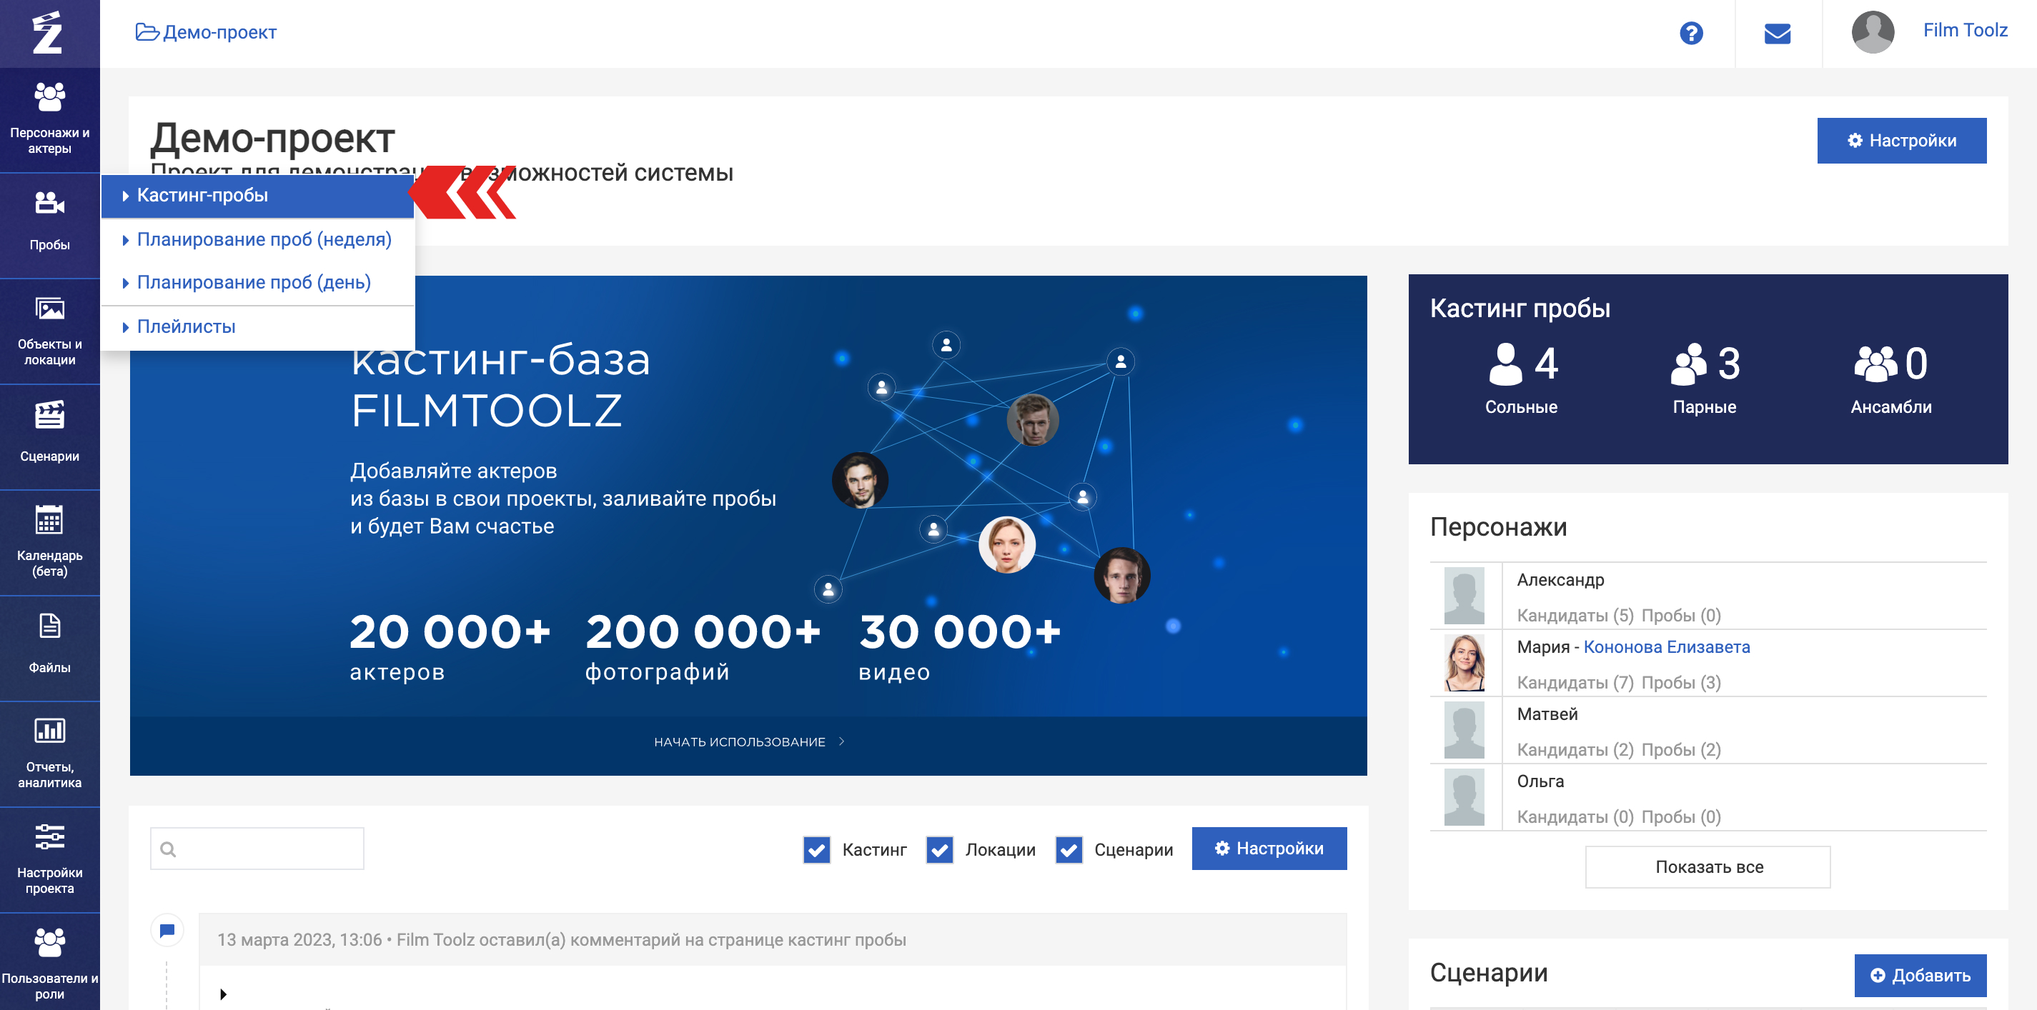Open Персонажи и актеры sidebar section

[x=50, y=119]
